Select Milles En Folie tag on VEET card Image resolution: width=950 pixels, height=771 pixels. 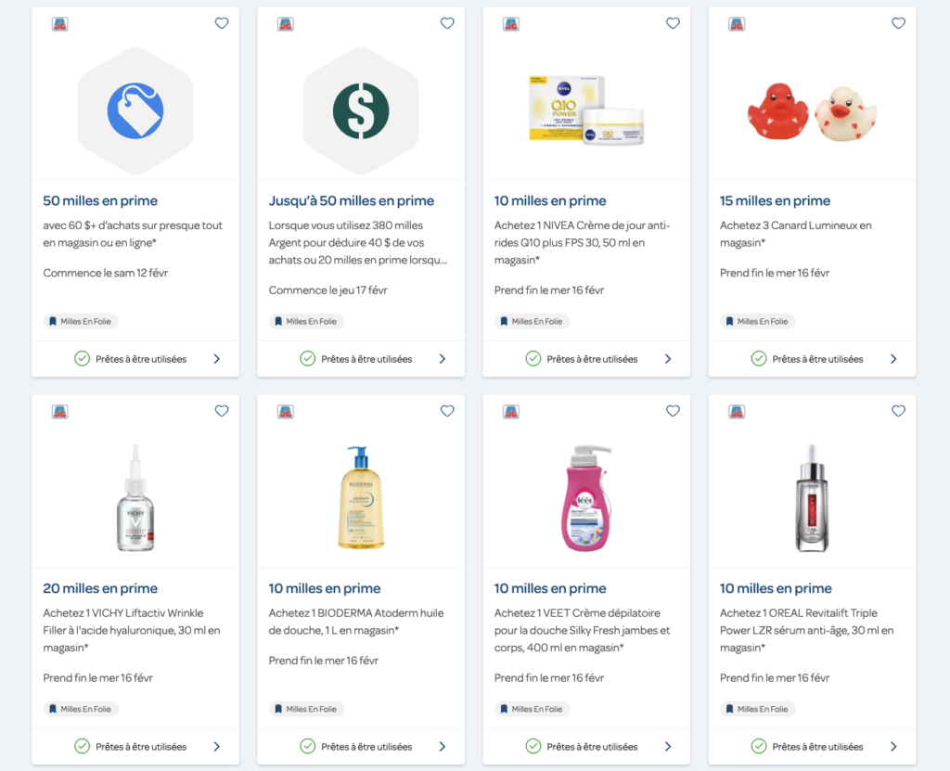pos(532,709)
